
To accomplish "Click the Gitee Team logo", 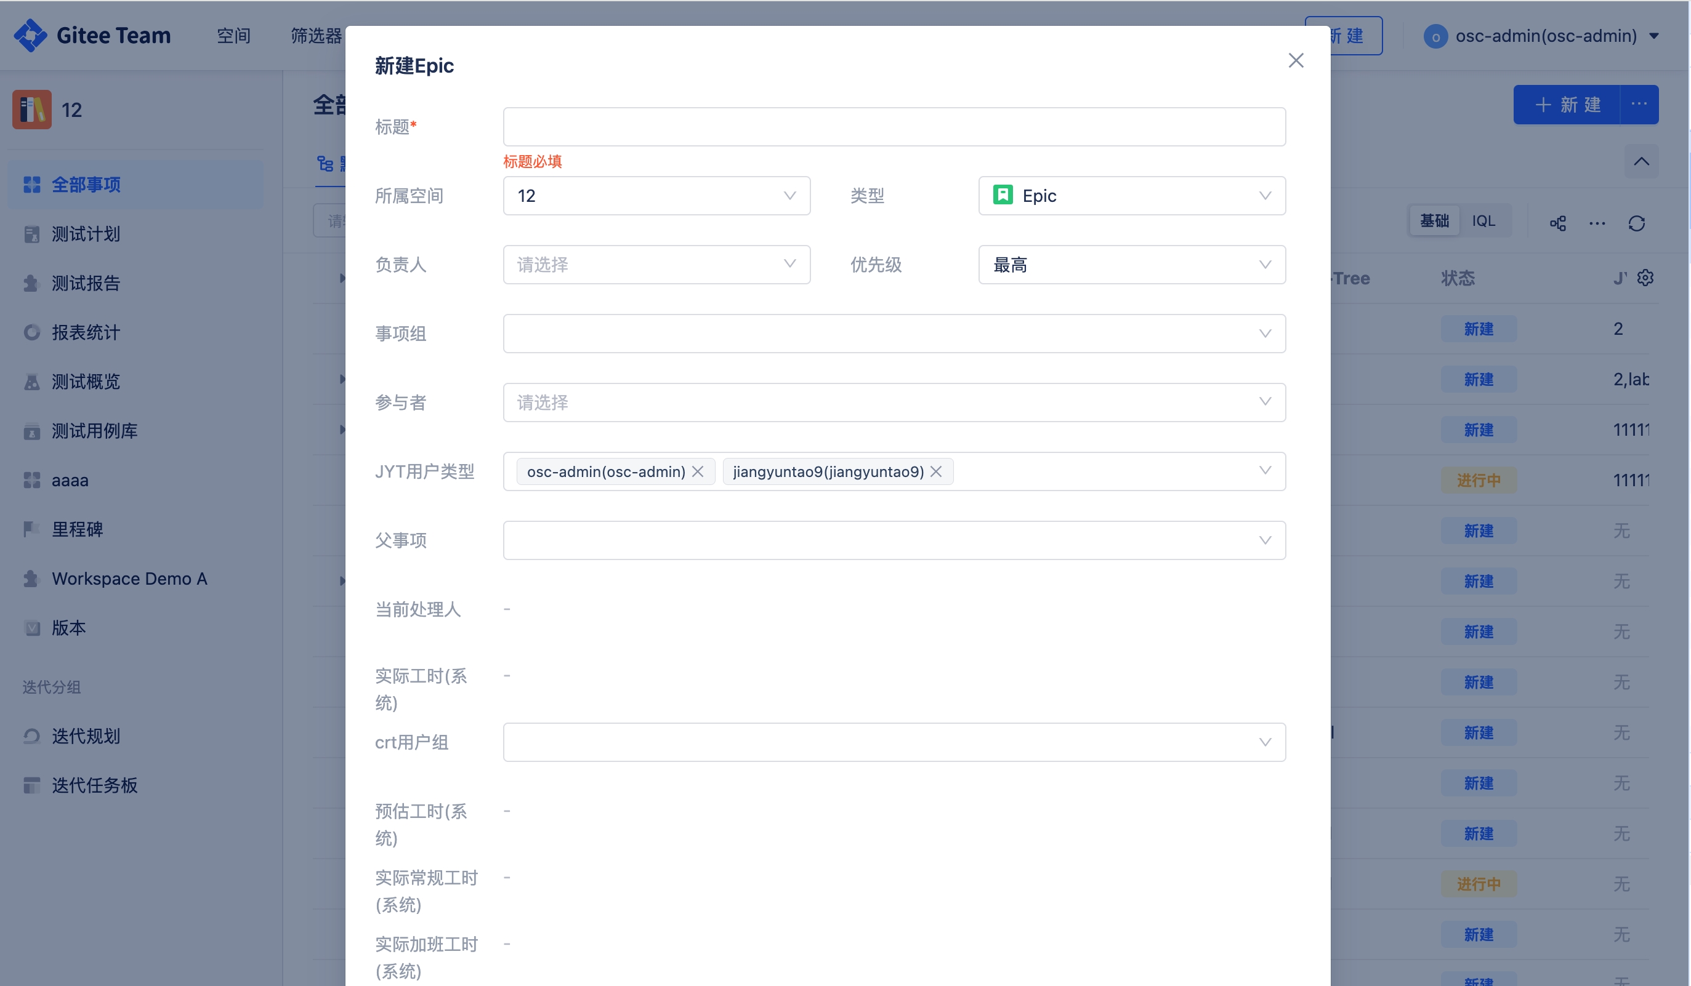I will 92,35.
